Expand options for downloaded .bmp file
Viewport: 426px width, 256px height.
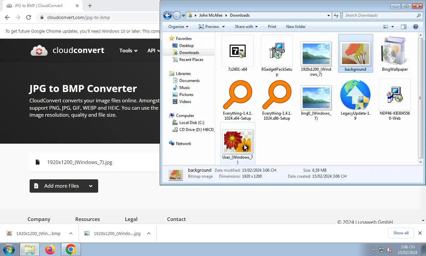pyautogui.click(x=71, y=233)
